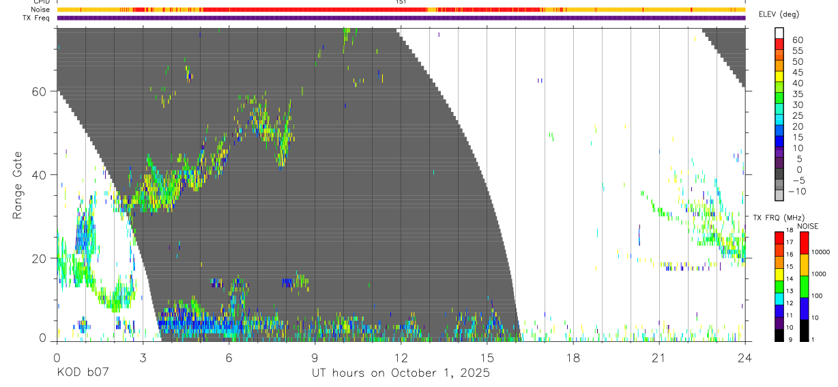The image size is (838, 387).
Task: Click the white top segment of the ELEV colorbar
Action: pyautogui.click(x=779, y=33)
